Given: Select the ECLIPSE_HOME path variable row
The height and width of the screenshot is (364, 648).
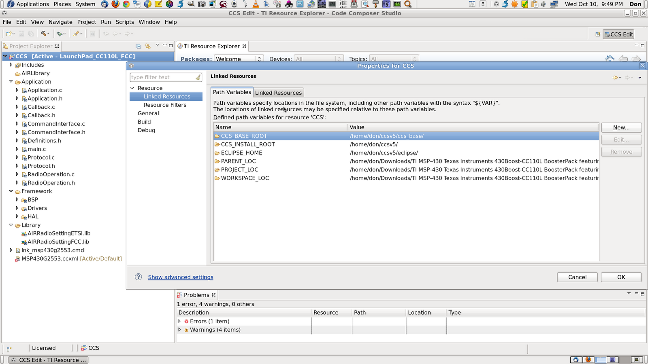Looking at the screenshot, I should point(406,152).
